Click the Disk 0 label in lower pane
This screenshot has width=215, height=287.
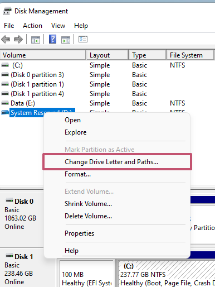coord(24,202)
